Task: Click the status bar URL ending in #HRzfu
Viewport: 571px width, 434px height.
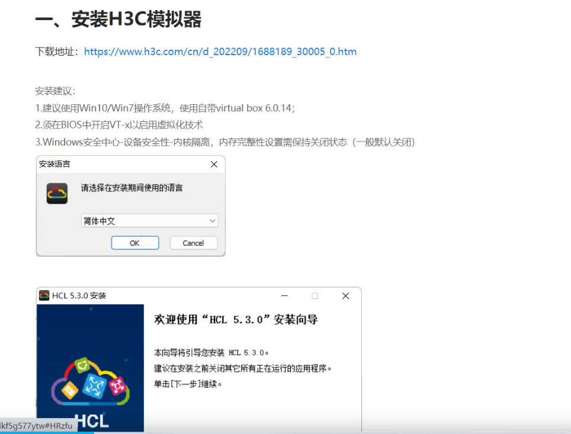Action: coord(36,426)
